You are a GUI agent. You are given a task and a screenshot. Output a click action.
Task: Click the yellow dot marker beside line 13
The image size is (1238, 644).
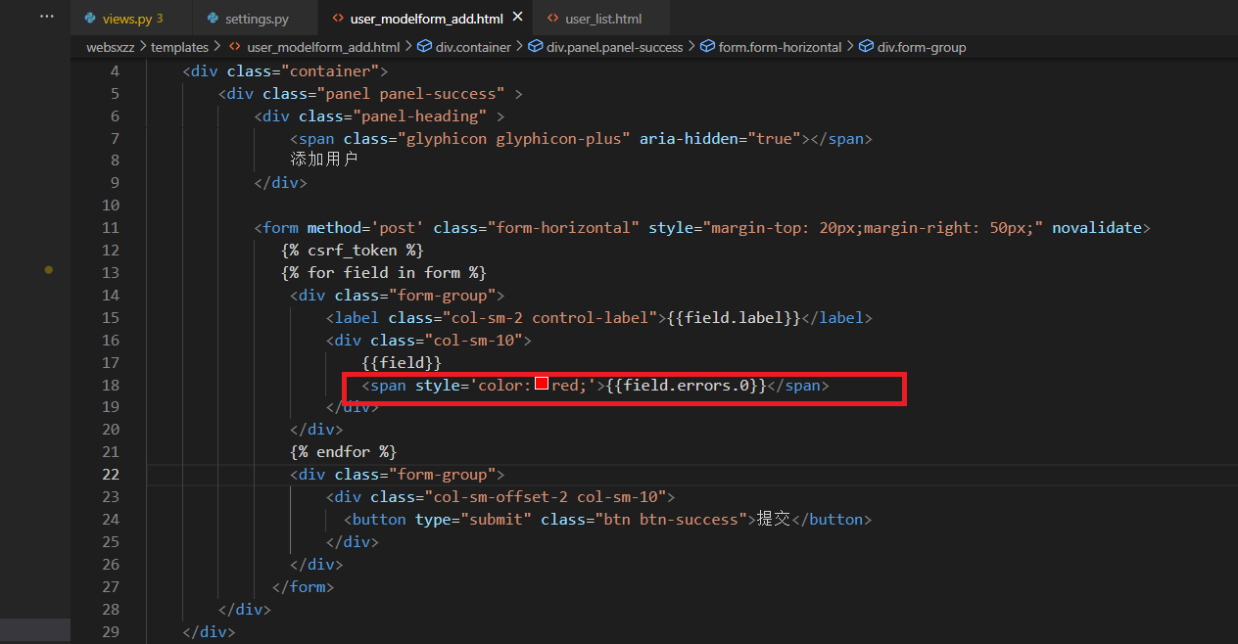pyautogui.click(x=48, y=269)
